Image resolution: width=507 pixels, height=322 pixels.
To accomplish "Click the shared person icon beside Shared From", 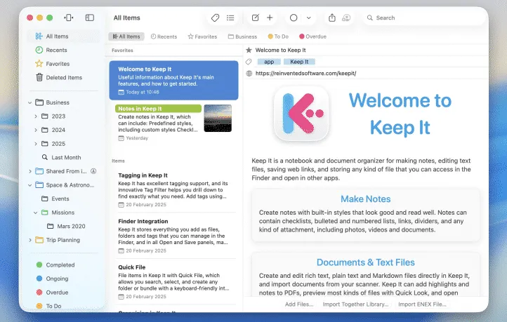I will click(93, 171).
